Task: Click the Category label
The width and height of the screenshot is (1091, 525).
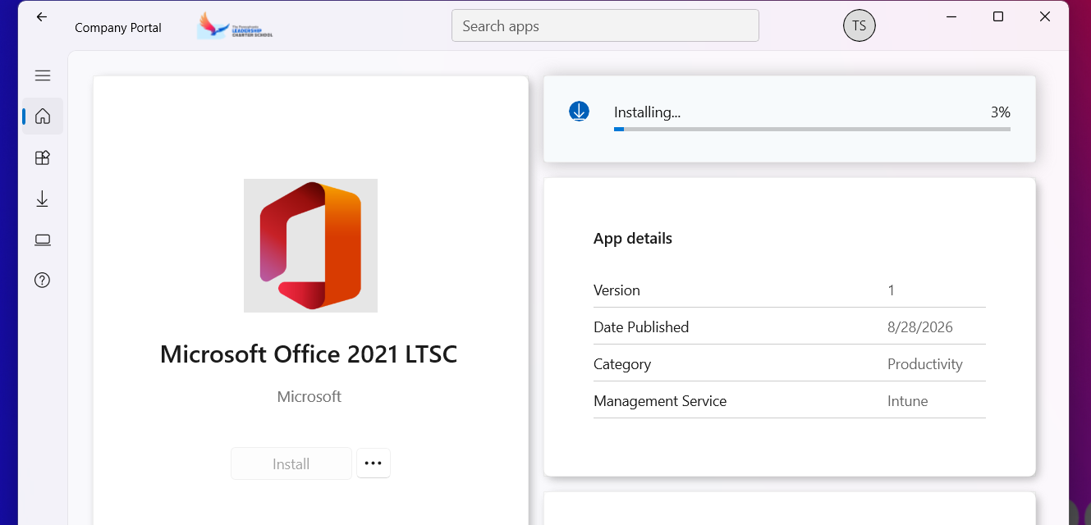Action: coord(622,364)
